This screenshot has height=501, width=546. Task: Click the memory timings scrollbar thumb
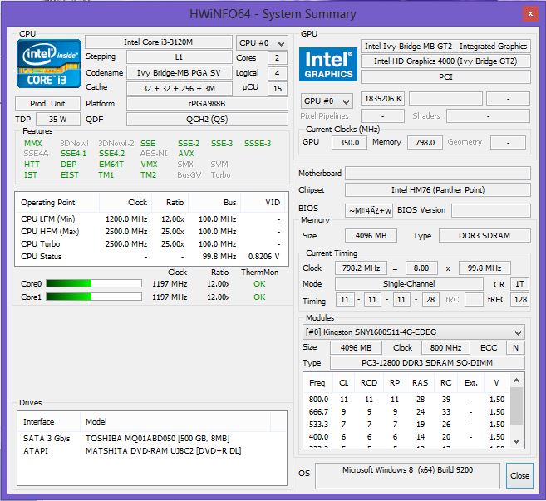click(x=517, y=406)
